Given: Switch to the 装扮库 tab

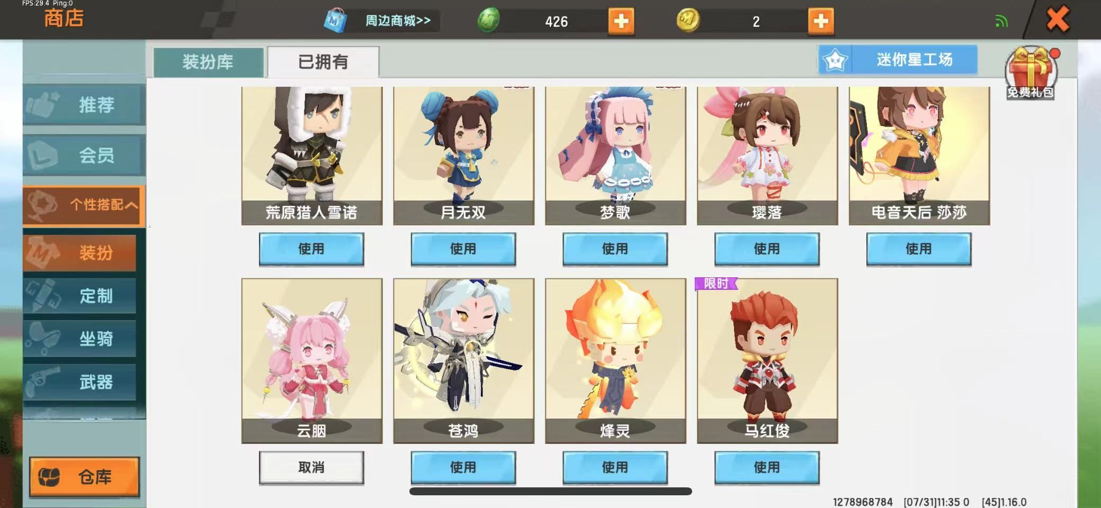Looking at the screenshot, I should pyautogui.click(x=208, y=62).
